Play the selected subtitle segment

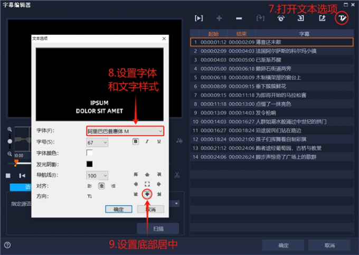(199, 18)
